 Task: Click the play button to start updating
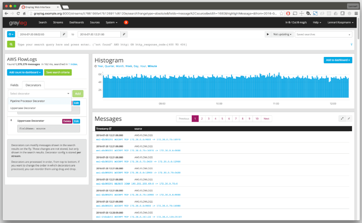[x=267, y=34]
